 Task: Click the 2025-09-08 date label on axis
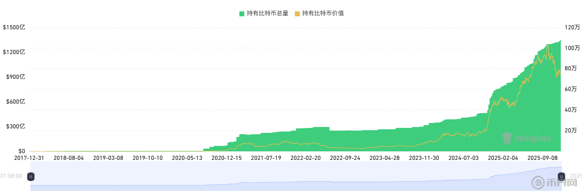(543, 158)
